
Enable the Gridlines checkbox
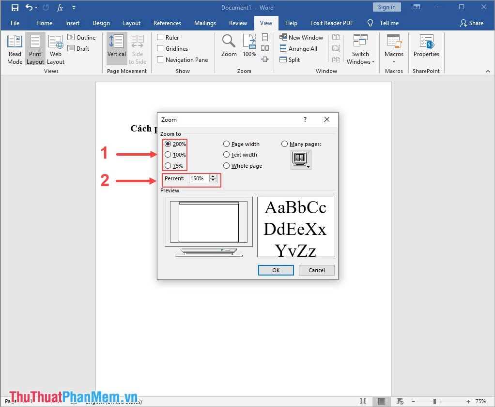click(x=160, y=48)
